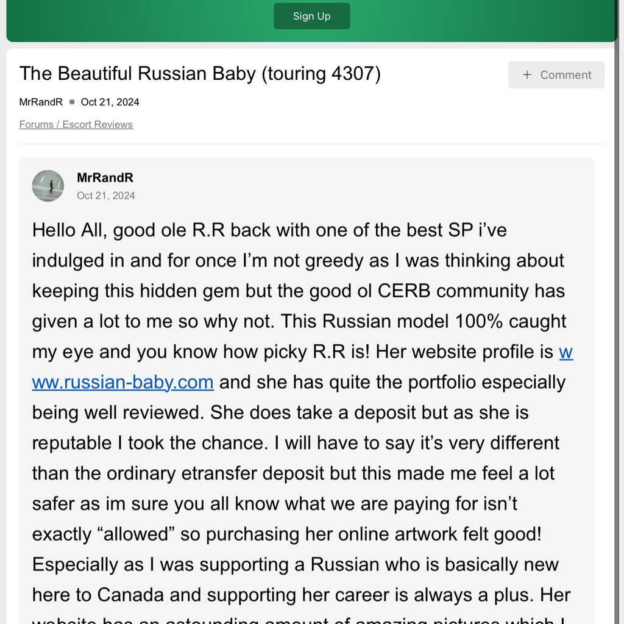Click the '100%' text in the post
The image size is (624, 624).
tap(479, 322)
